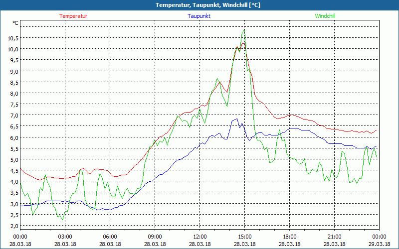Click the 06:00 time axis label

(110, 237)
